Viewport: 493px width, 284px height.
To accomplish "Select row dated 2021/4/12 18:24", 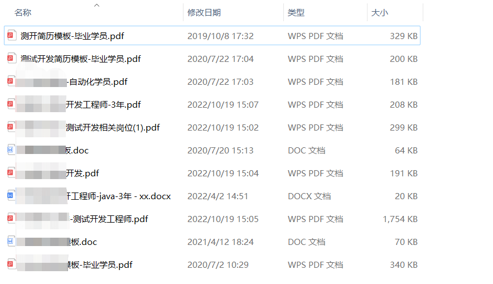I will [x=212, y=242].
